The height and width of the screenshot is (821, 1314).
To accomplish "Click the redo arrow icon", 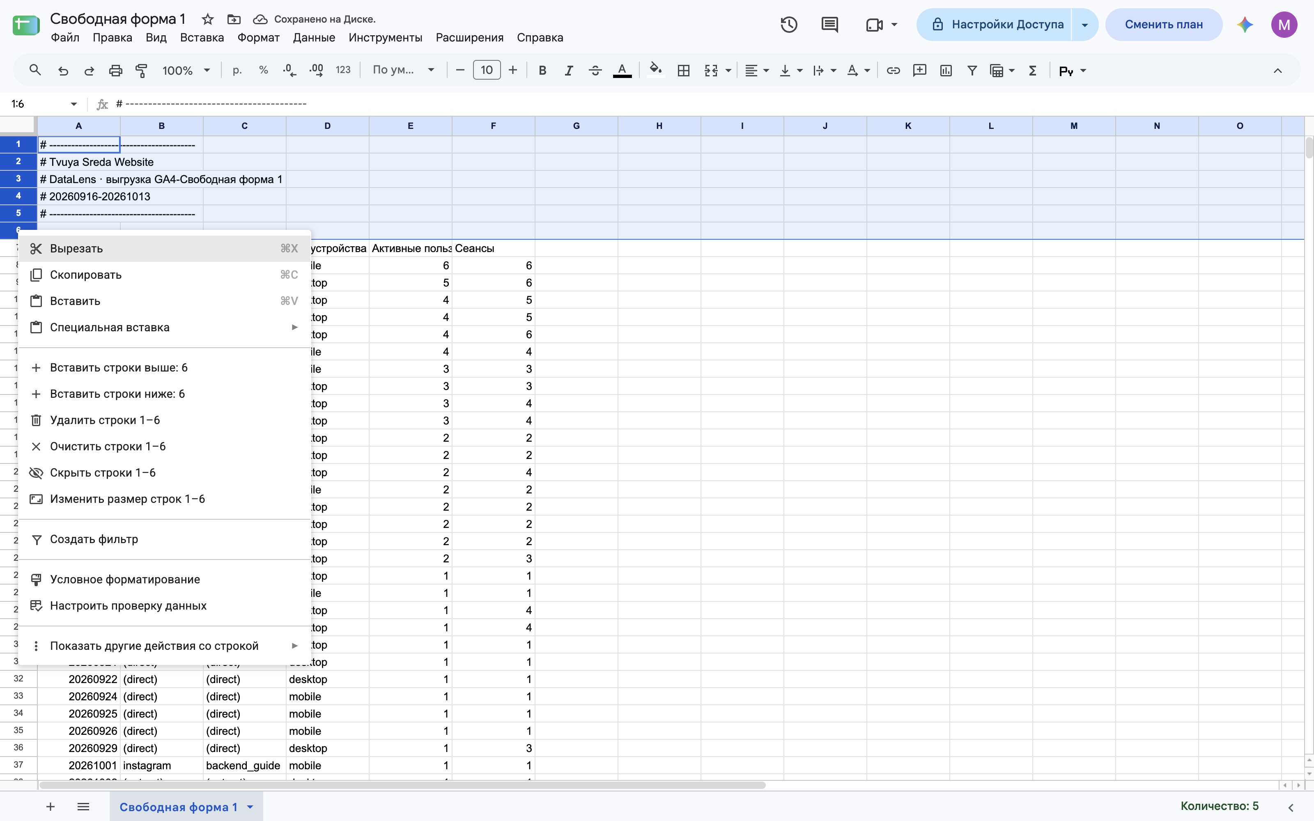I will pyautogui.click(x=89, y=71).
